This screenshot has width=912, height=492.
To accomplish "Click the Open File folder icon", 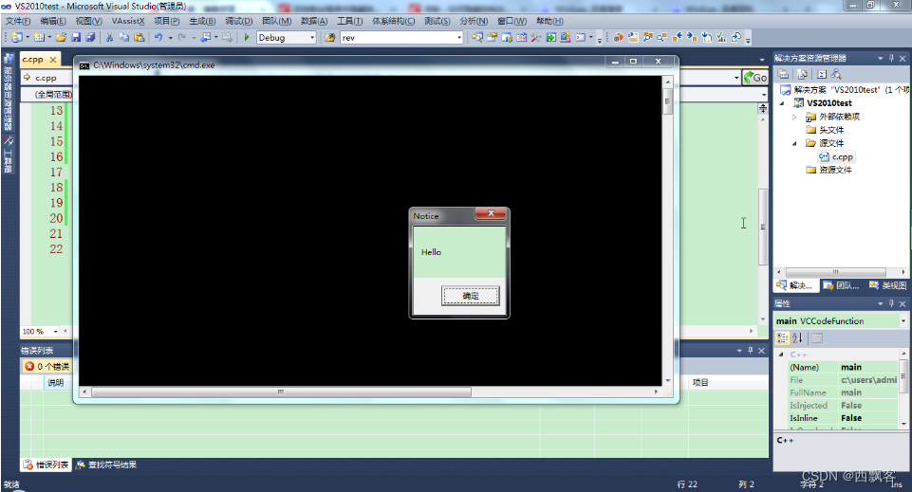I will click(61, 37).
